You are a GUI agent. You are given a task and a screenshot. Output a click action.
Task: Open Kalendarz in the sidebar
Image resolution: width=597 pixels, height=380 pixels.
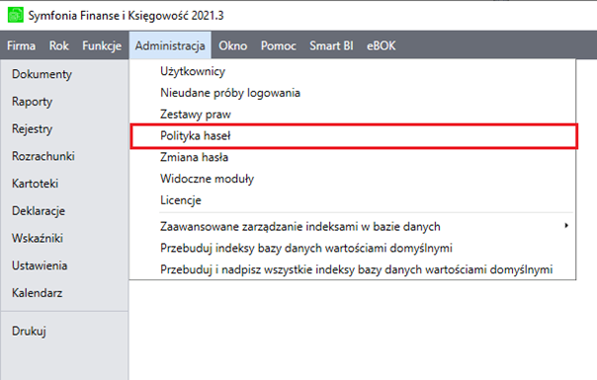37,293
